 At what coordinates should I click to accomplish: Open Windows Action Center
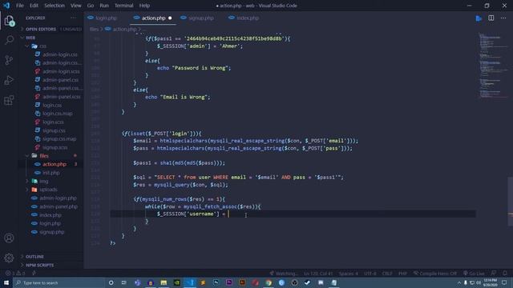coord(504,282)
